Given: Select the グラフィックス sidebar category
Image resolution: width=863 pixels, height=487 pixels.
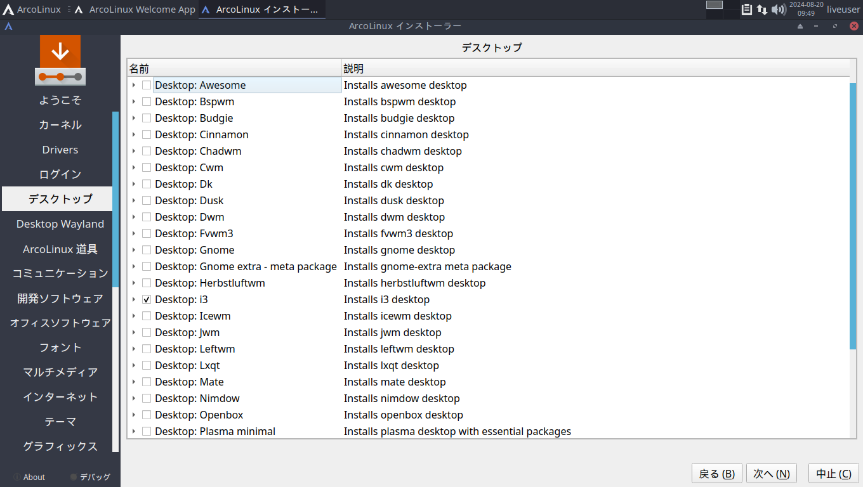Looking at the screenshot, I should 60,446.
